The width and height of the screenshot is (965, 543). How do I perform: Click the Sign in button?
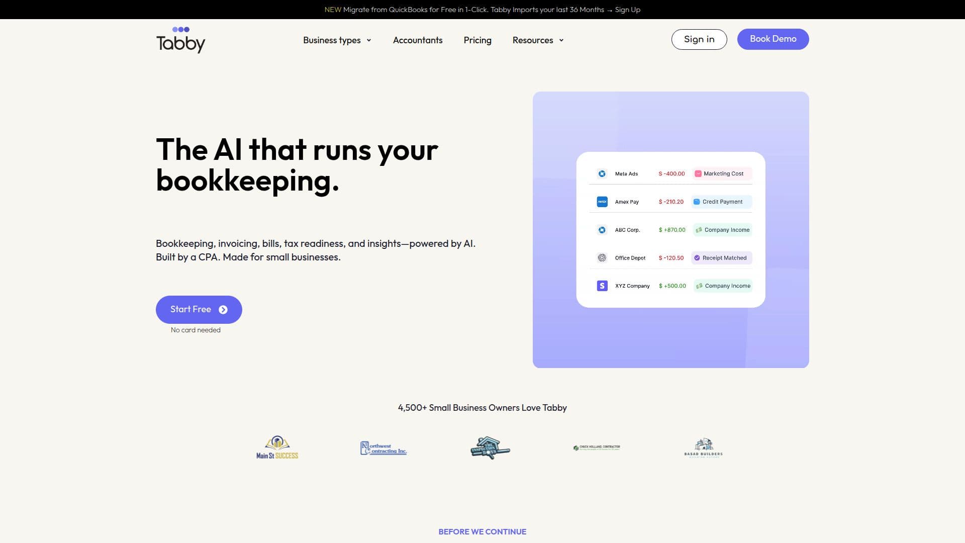pyautogui.click(x=699, y=39)
